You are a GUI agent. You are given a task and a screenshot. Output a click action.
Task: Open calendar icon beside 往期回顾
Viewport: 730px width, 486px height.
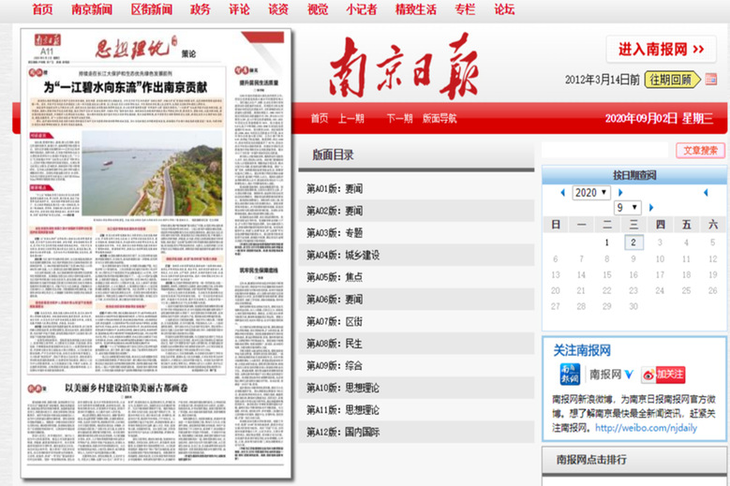(x=711, y=79)
